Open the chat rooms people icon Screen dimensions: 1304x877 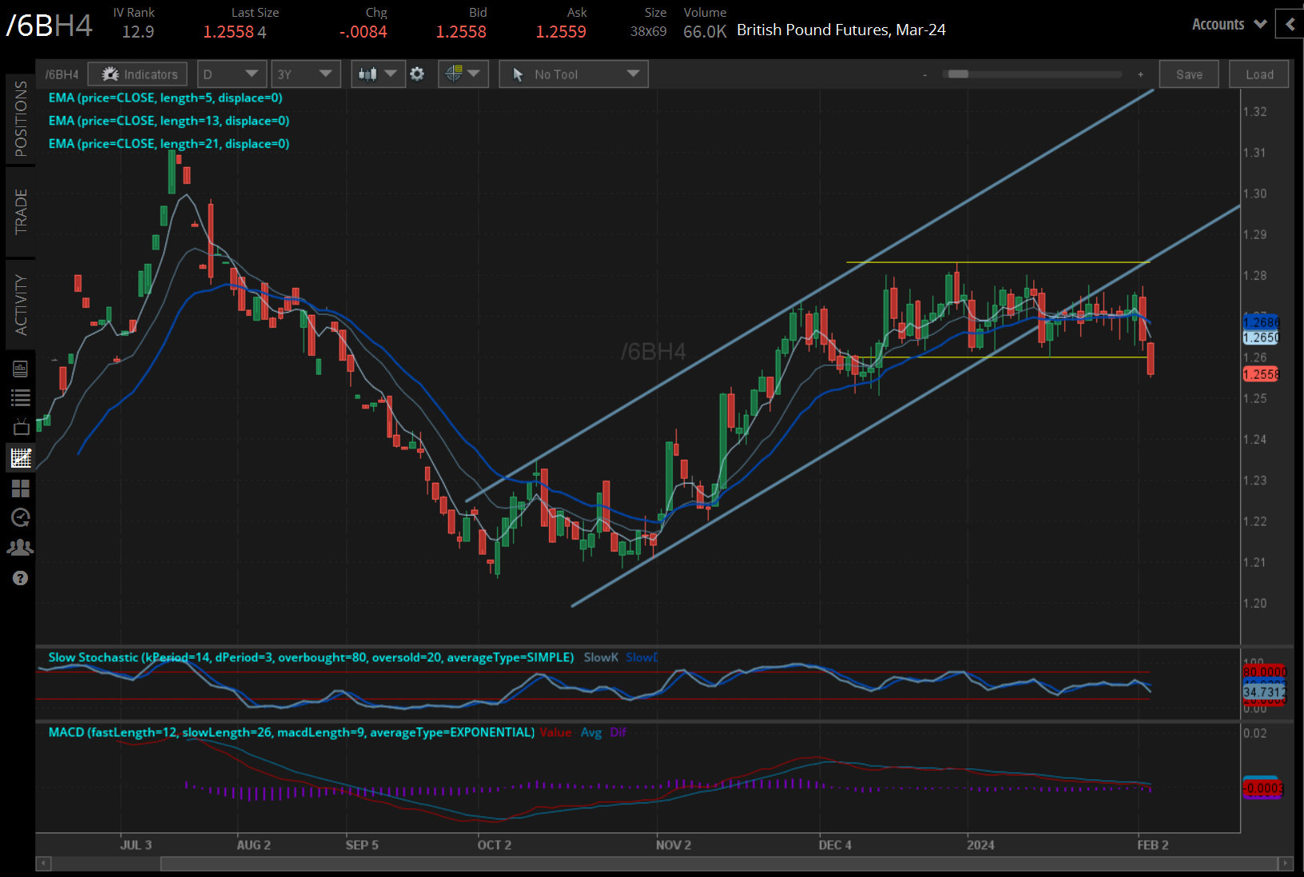[x=21, y=546]
